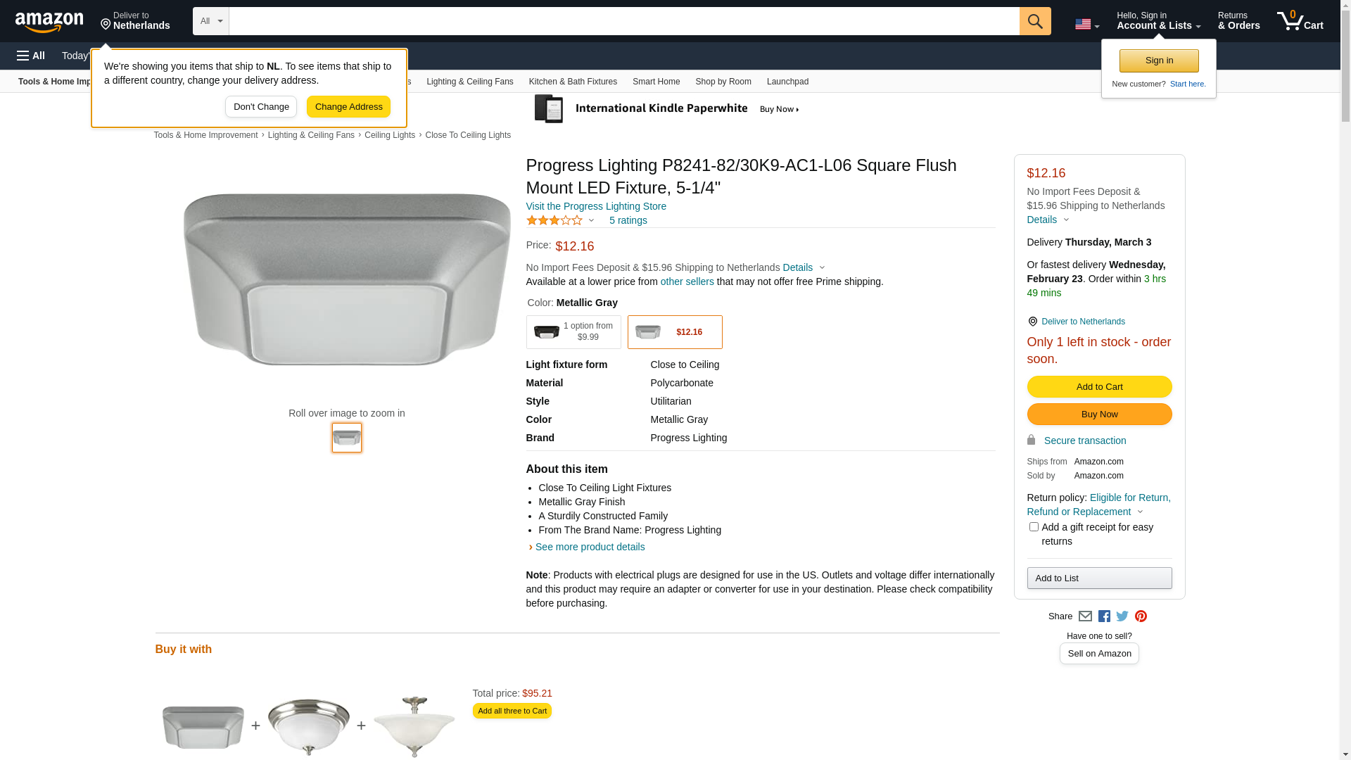Select the black color option from $9.99
Screen dimensions: 1351x760
click(x=573, y=332)
